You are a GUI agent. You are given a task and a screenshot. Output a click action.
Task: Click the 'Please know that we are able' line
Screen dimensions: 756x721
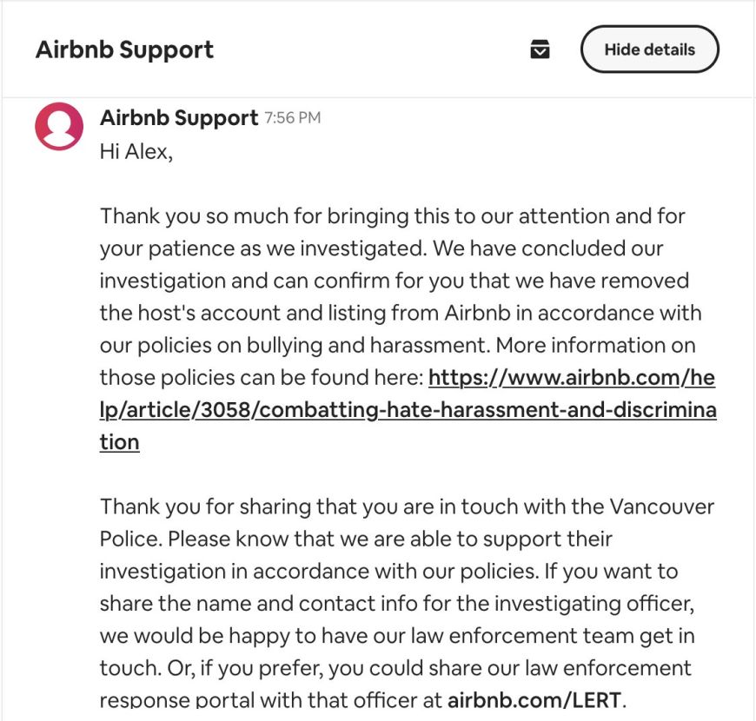click(x=355, y=539)
